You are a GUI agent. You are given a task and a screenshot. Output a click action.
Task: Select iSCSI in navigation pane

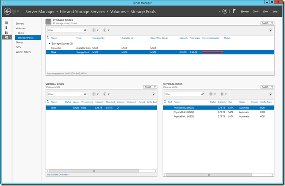(x=19, y=47)
